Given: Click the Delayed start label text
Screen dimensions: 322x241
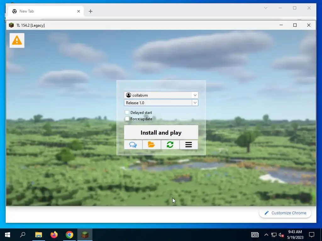Looking at the screenshot, I should pyautogui.click(x=141, y=113).
